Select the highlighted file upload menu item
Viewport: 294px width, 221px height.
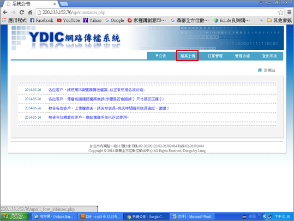pos(188,56)
